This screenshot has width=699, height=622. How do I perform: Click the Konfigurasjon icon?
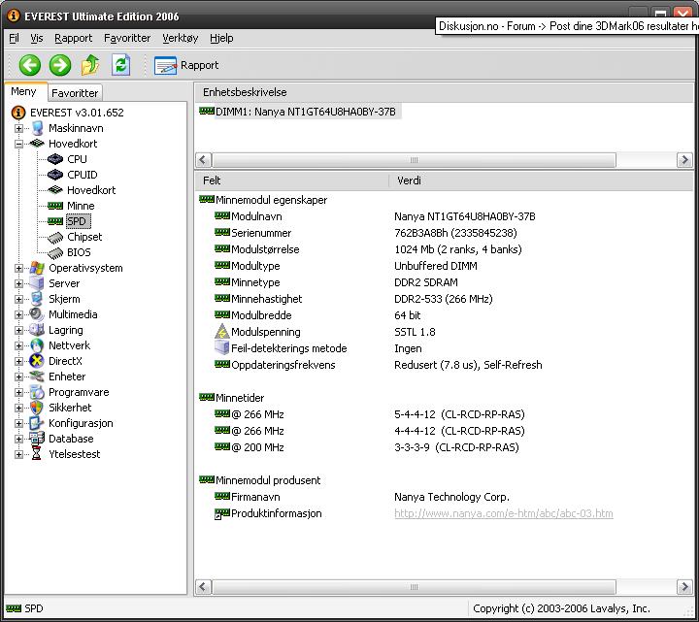[37, 423]
